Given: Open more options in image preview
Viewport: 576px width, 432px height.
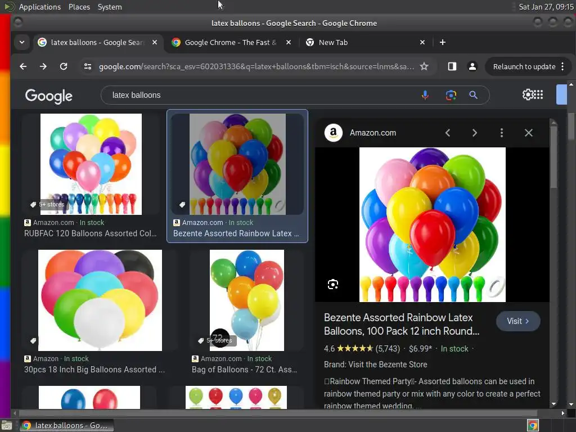Looking at the screenshot, I should click(502, 133).
